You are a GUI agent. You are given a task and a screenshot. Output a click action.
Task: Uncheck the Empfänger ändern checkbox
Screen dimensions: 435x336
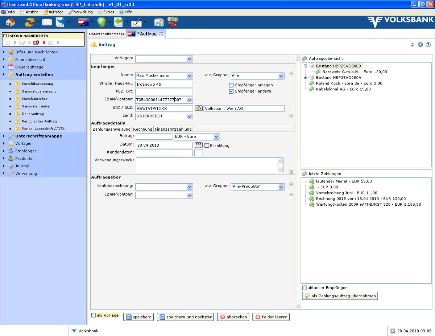point(231,91)
